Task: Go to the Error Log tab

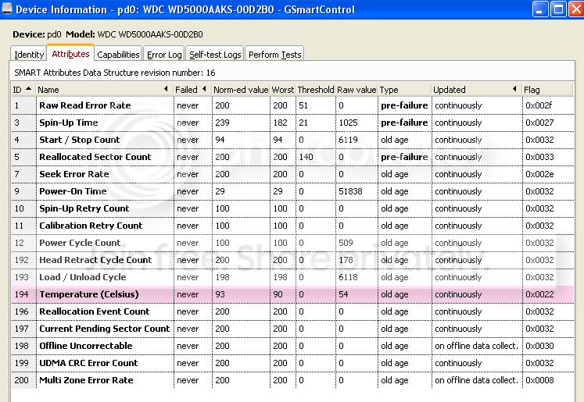Action: (164, 55)
